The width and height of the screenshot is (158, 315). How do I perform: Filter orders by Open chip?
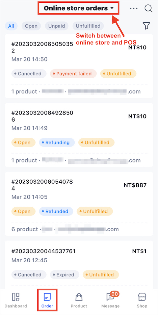(31, 26)
